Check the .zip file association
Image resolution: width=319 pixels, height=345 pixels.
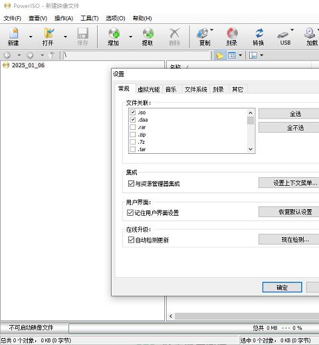(133, 135)
